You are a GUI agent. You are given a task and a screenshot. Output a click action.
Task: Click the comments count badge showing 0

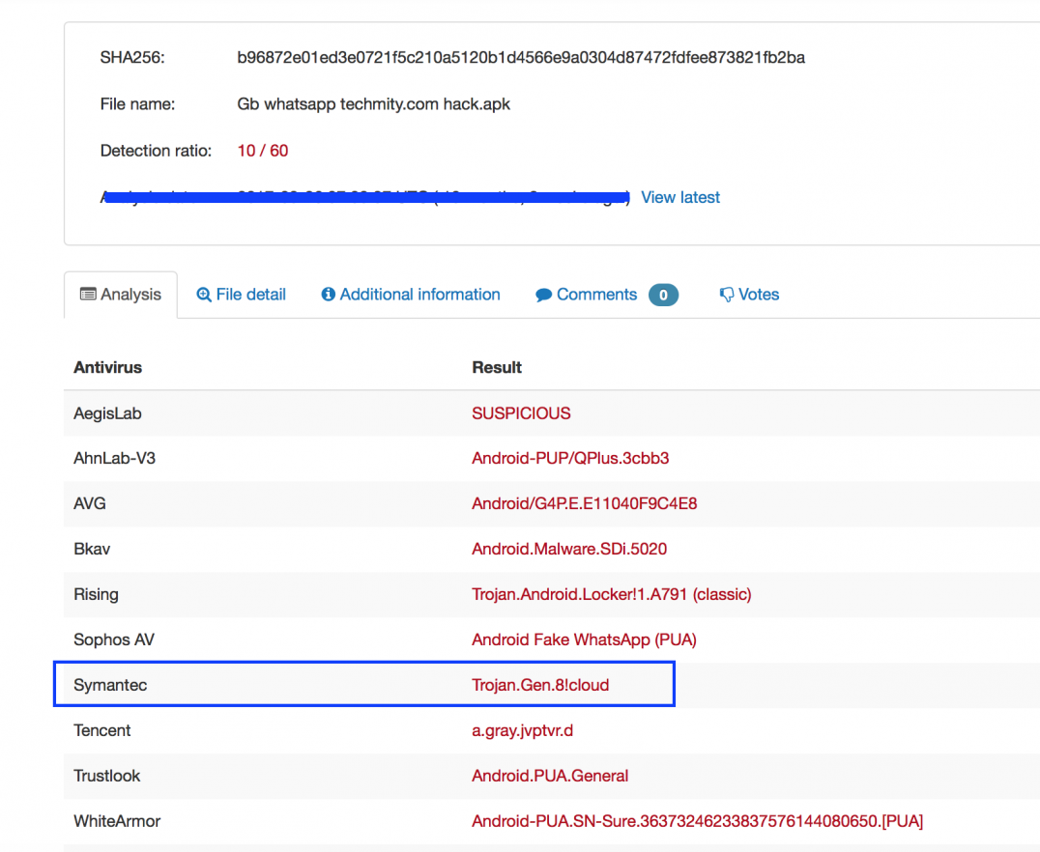point(663,296)
